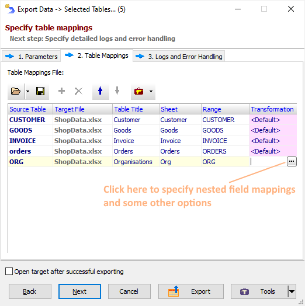The height and width of the screenshot is (306, 305).
Task: Click the Transformation column header
Action: [273, 109]
